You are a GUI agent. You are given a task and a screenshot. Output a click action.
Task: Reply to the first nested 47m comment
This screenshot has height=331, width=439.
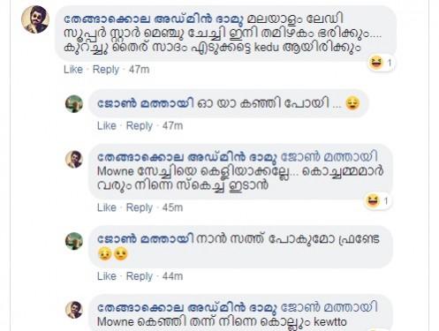(x=140, y=126)
